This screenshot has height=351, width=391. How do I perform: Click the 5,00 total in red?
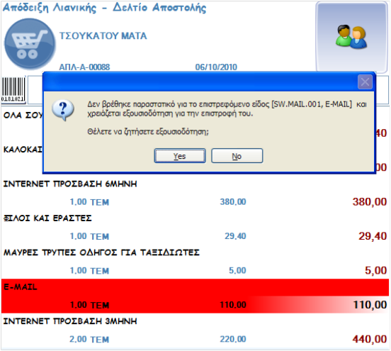376,271
